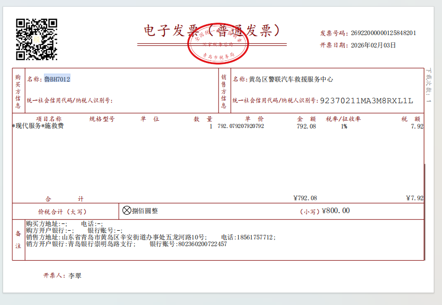The height and width of the screenshot is (305, 442).
Task: Click the QR code at top left
Action: (x=36, y=39)
